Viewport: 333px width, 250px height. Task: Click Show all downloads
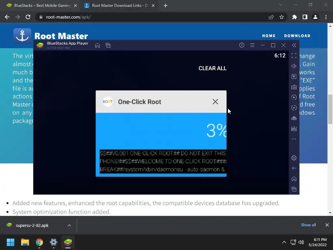[x=308, y=225]
